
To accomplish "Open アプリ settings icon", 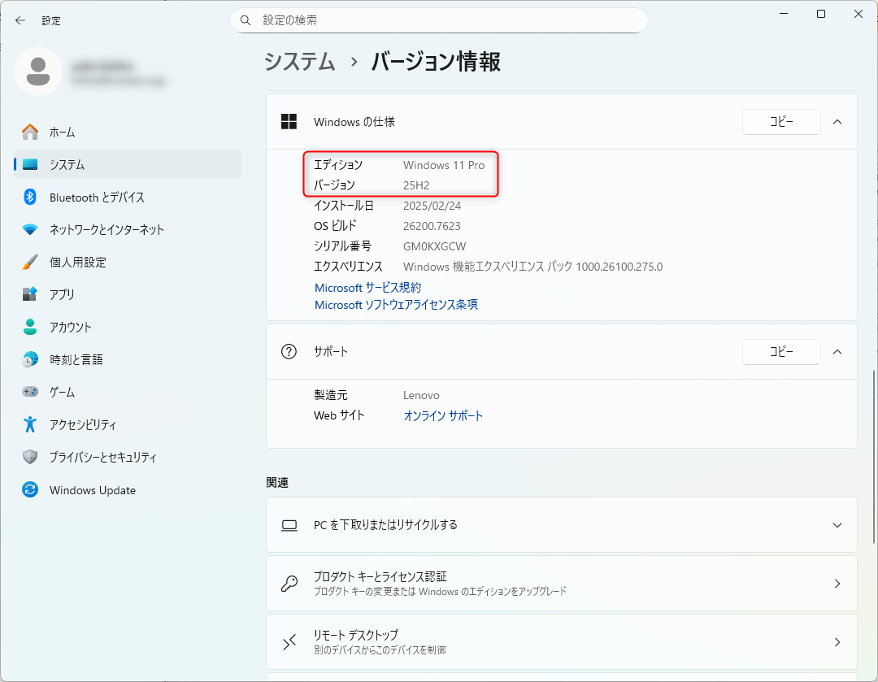I will 30,294.
